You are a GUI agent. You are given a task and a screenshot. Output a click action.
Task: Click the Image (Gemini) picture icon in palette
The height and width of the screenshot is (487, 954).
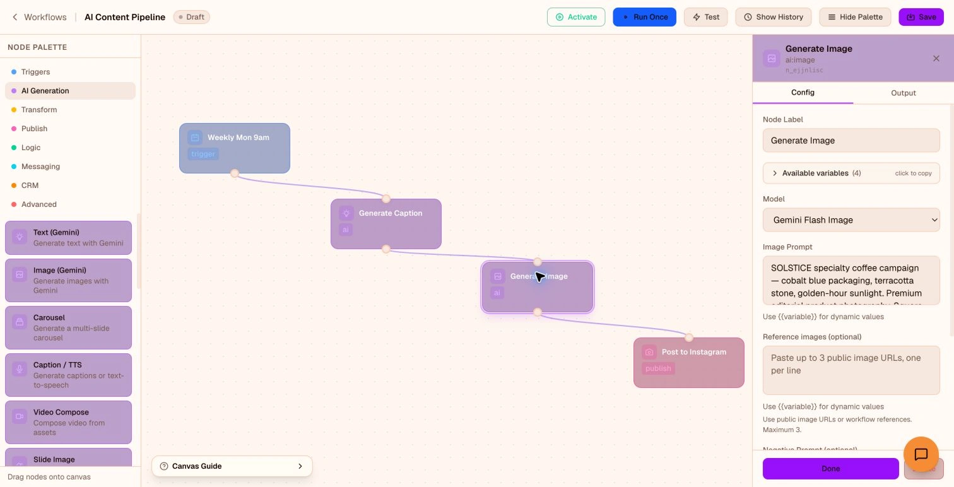pyautogui.click(x=20, y=275)
